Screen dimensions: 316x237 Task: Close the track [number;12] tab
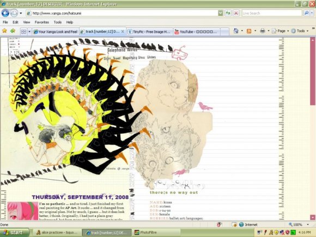123,32
